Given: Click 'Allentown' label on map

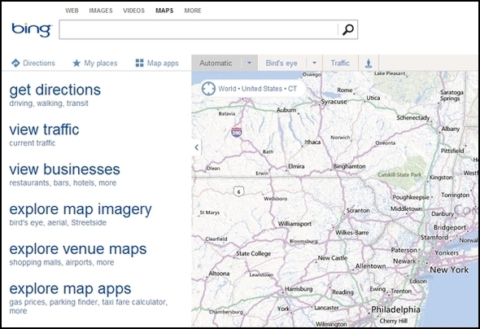Looking at the screenshot, I should (x=370, y=266).
